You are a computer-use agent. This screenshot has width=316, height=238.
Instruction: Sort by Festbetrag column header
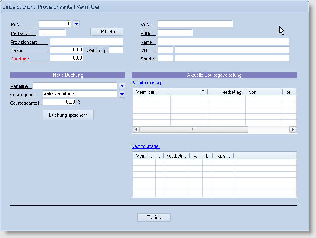click(226, 92)
